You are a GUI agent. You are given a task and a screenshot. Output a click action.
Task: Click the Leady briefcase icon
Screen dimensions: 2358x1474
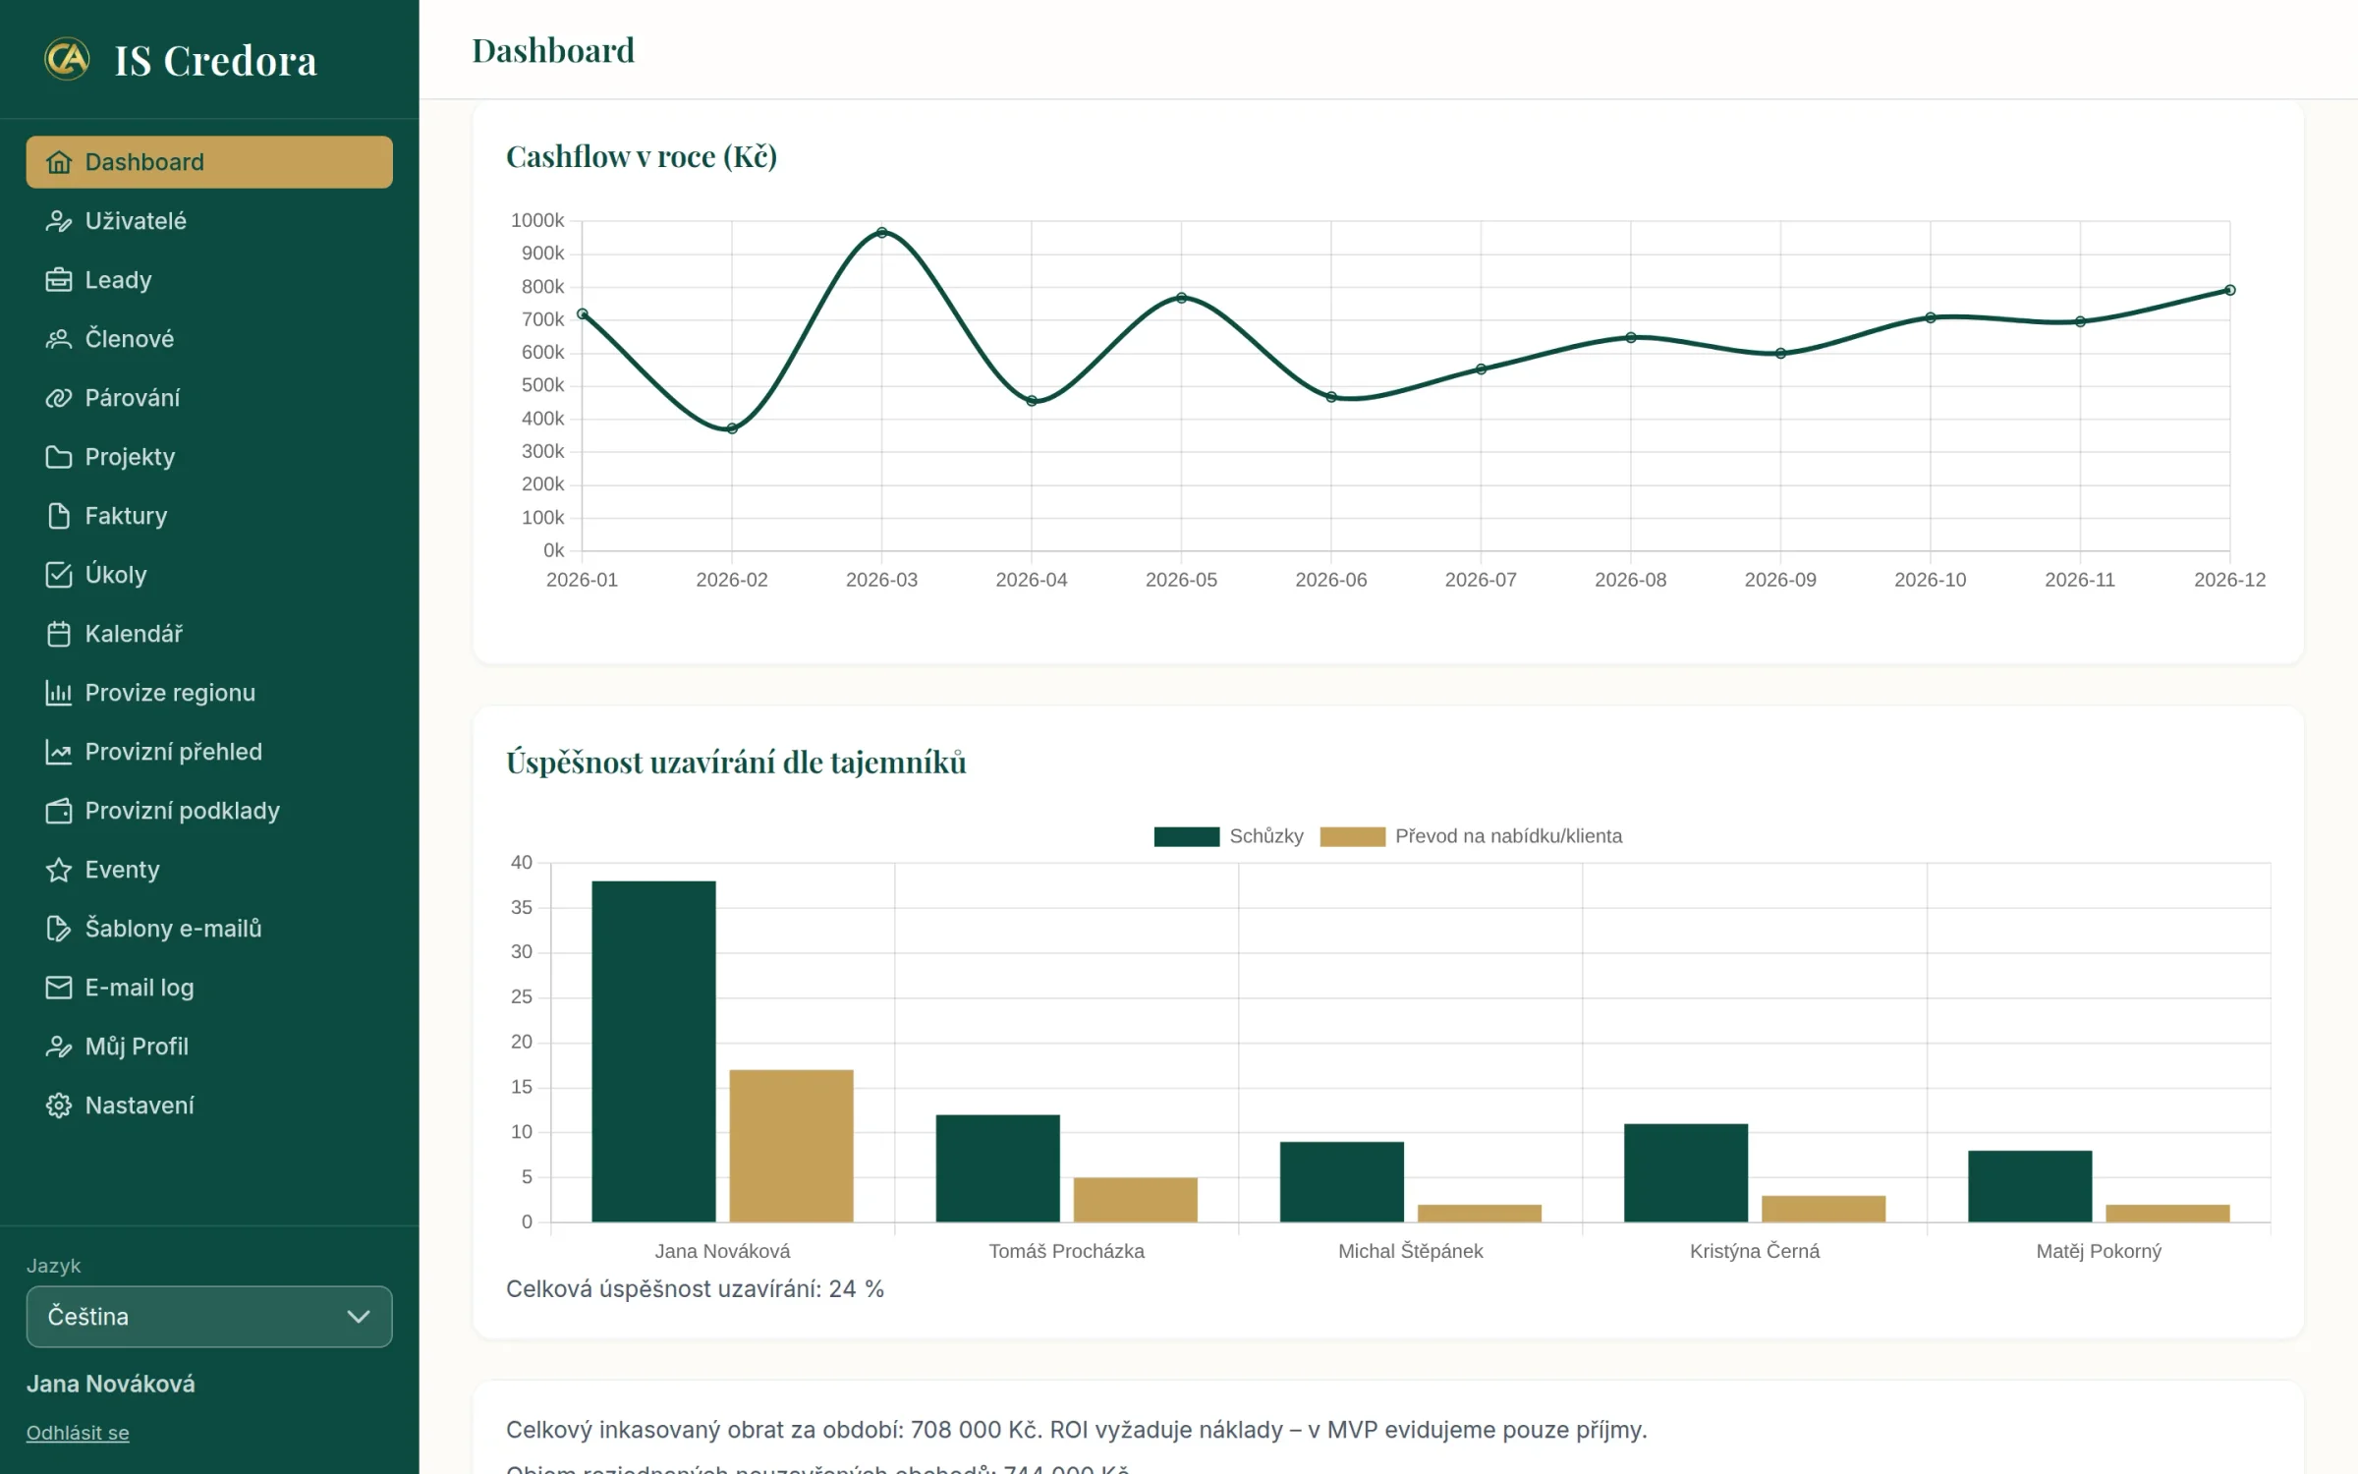point(59,280)
